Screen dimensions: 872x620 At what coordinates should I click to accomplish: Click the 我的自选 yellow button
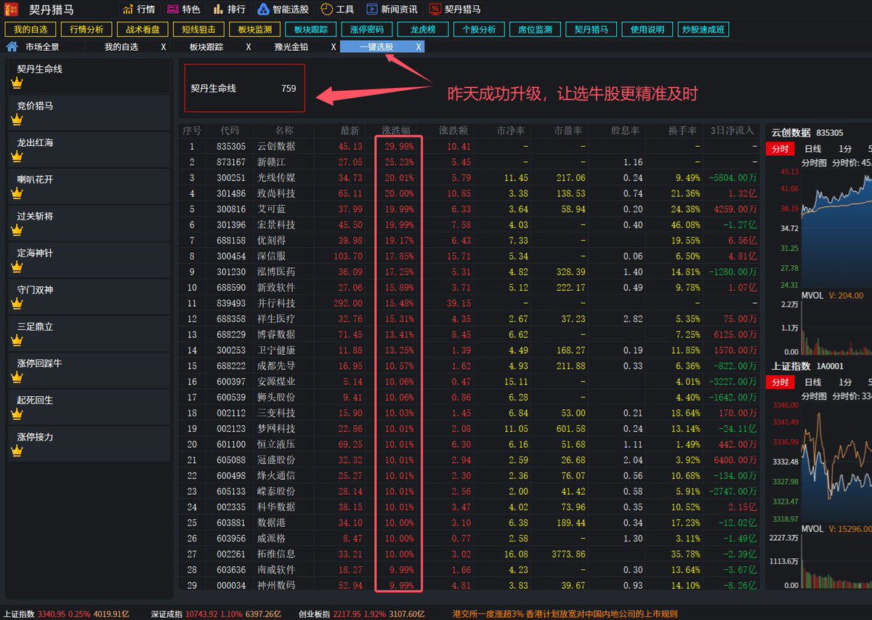point(31,30)
